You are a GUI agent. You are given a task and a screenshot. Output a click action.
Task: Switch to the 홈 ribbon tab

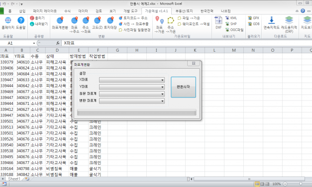click(x=10, y=11)
